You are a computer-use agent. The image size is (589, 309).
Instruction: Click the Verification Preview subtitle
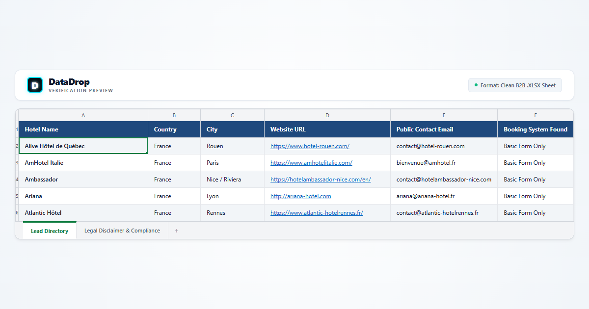click(x=81, y=91)
